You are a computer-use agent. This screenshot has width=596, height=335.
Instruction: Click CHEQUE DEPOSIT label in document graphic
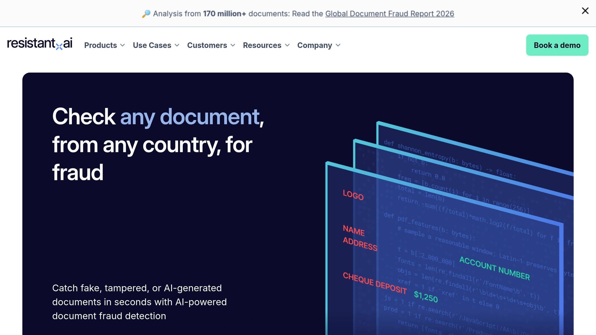pos(375,283)
